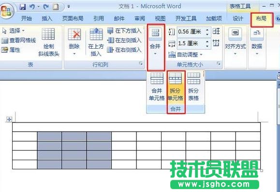
Task: Select the 开发工具 tab
Action: [186, 18]
